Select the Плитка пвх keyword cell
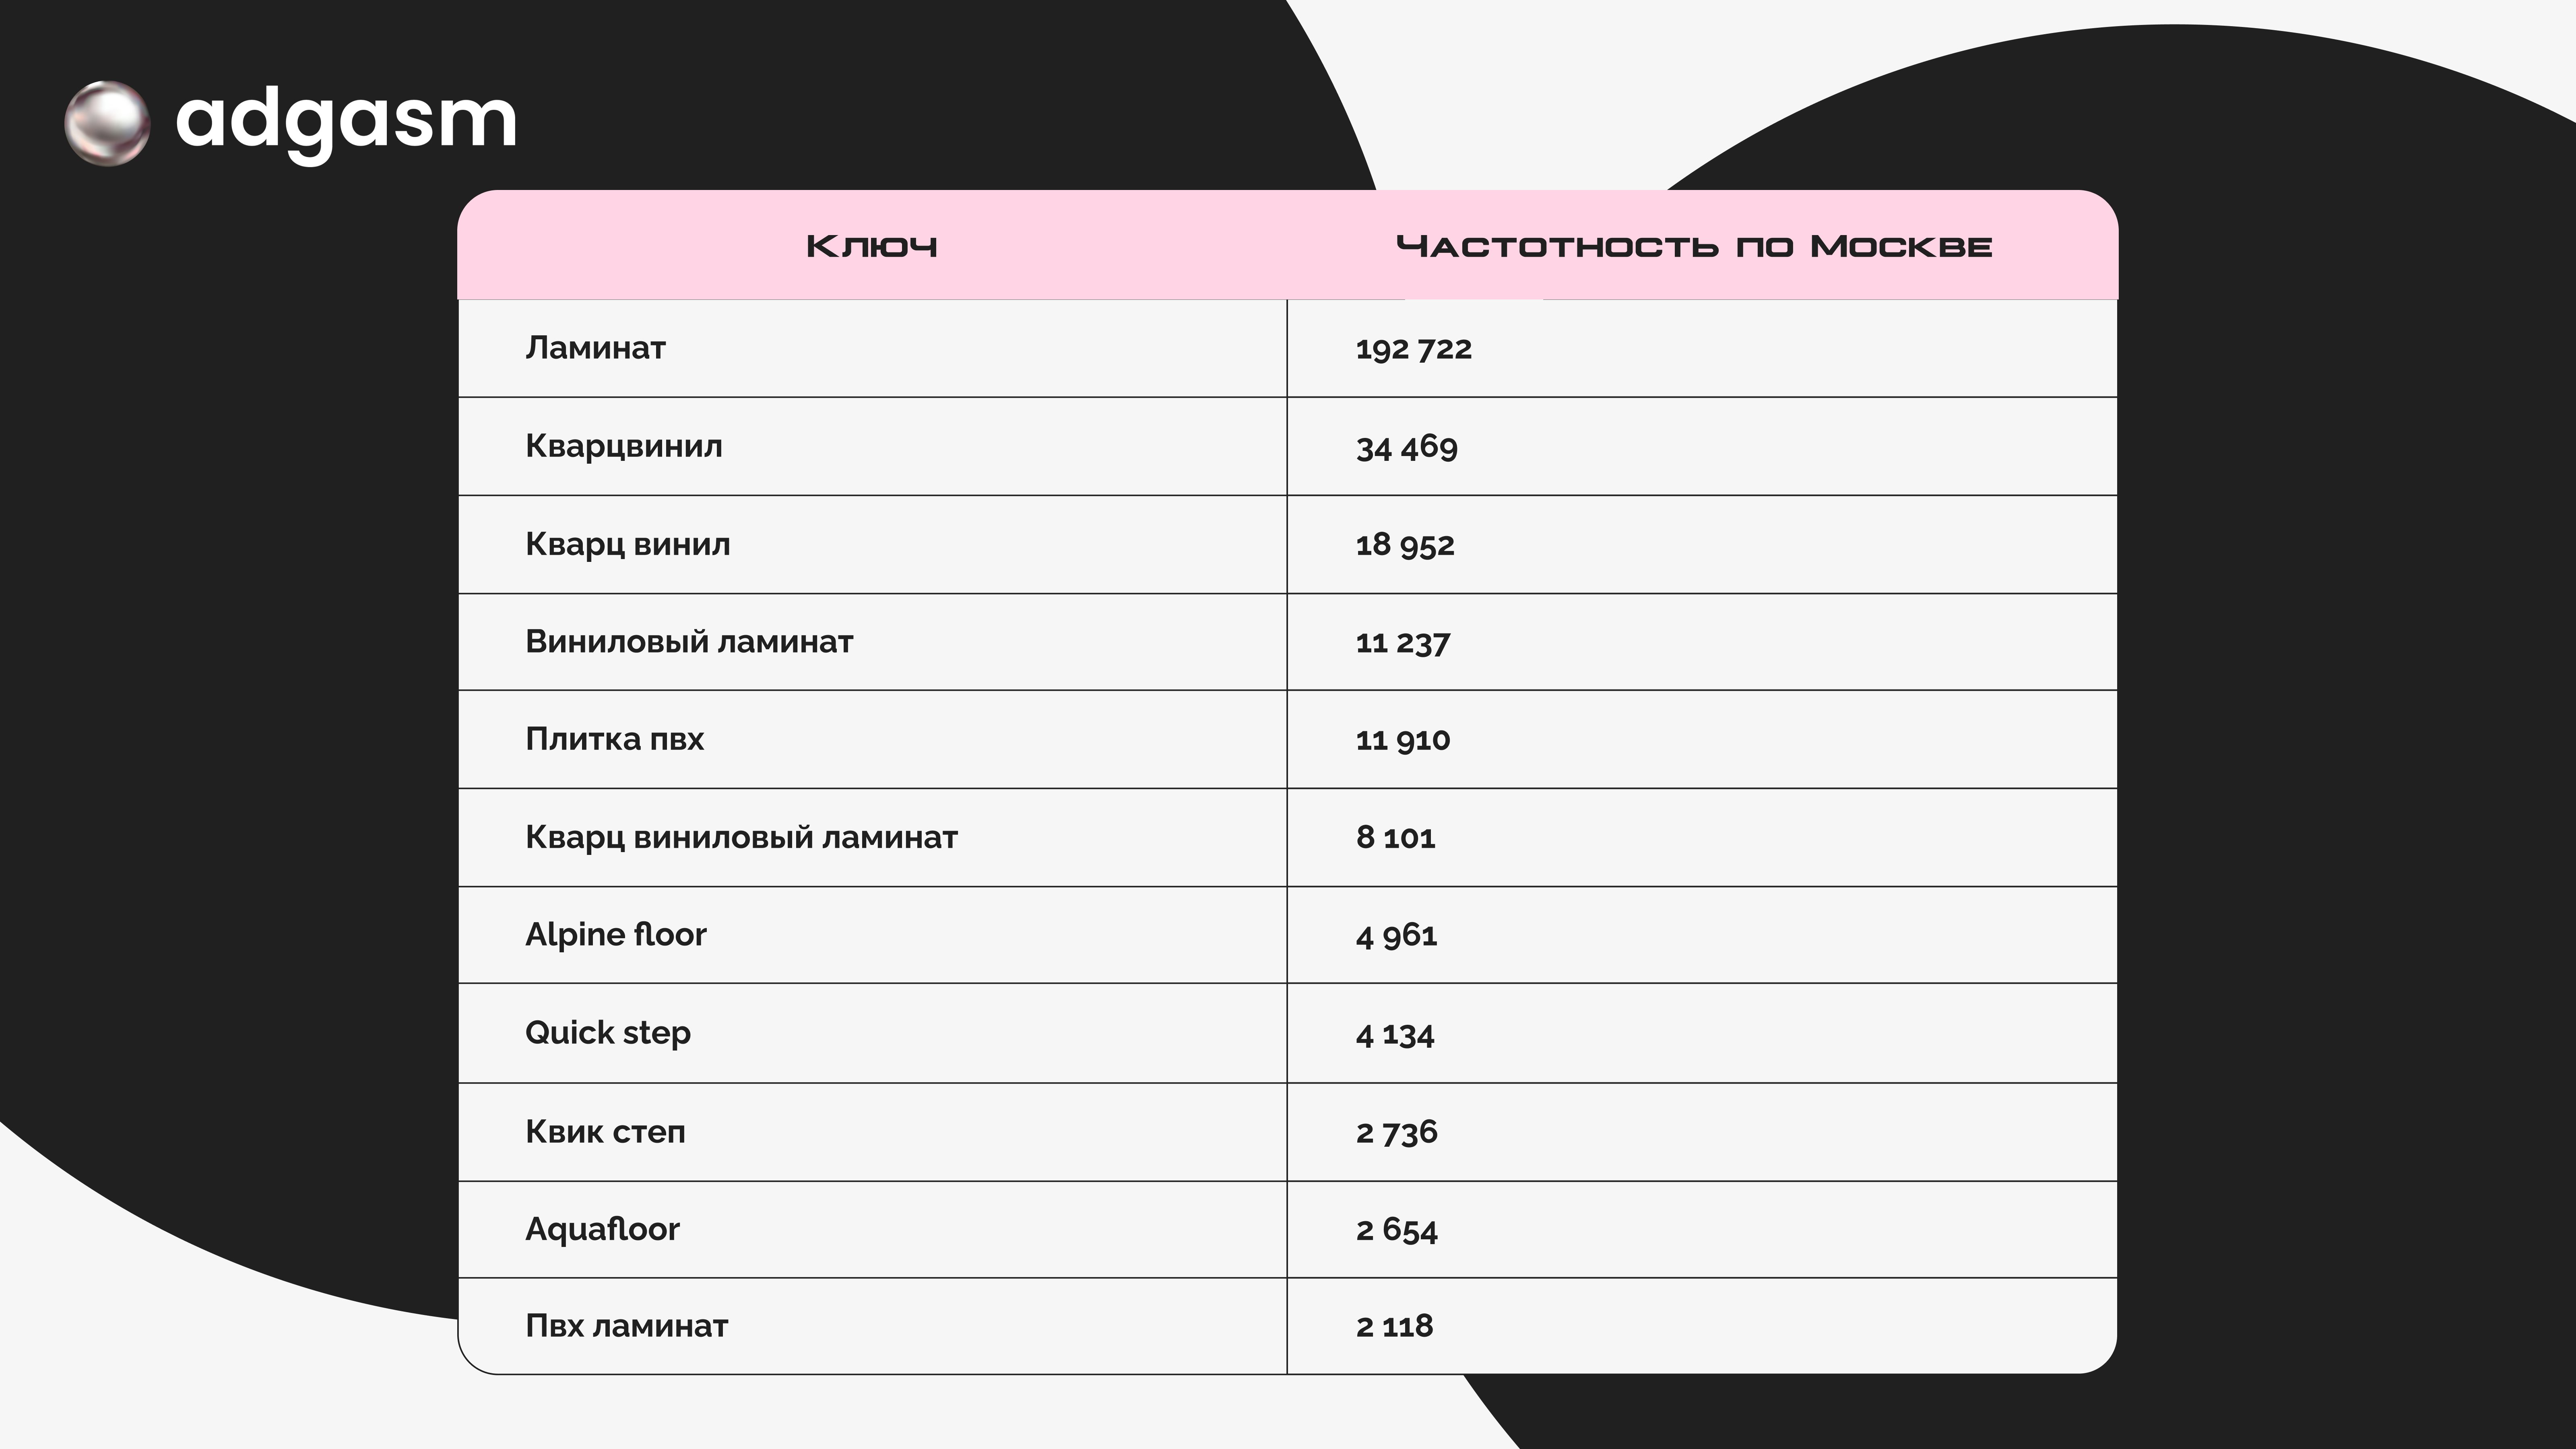This screenshot has height=1449, width=2576. [614, 739]
